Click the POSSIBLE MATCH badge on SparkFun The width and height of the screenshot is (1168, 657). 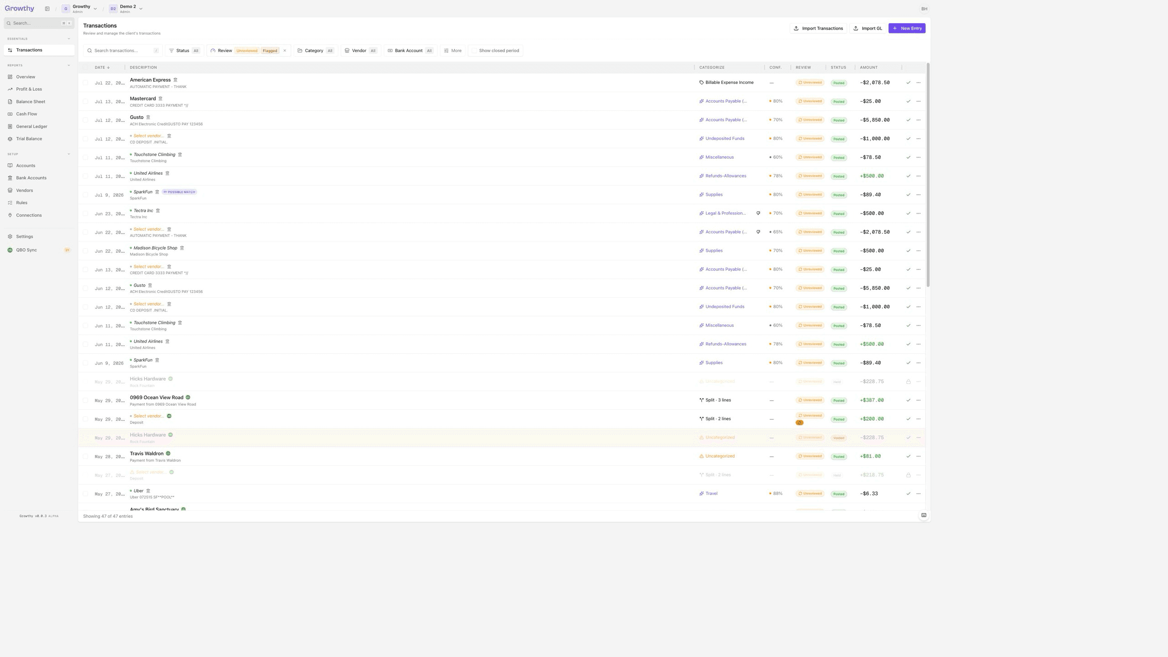point(179,192)
